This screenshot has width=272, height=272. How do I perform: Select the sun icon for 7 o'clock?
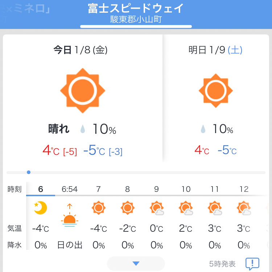[x=99, y=208]
